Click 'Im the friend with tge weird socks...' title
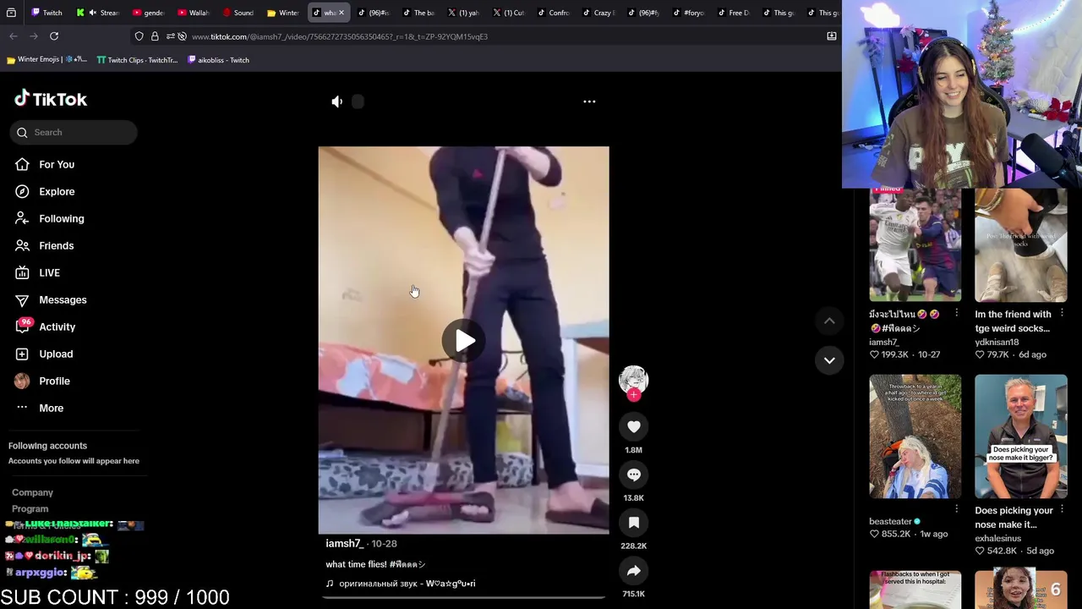The width and height of the screenshot is (1082, 609). pyautogui.click(x=1013, y=321)
